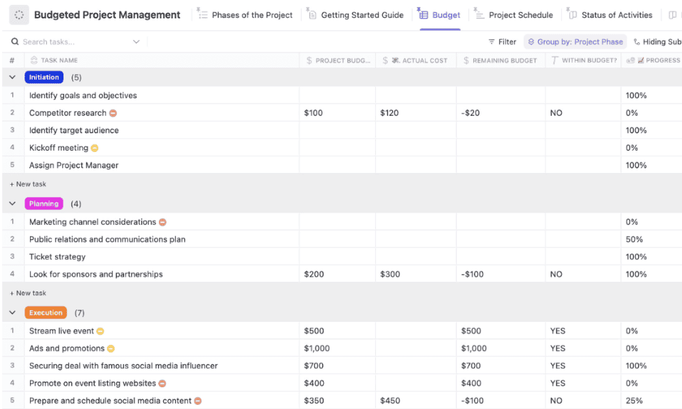Switch to the Project Schedule tab

click(520, 15)
